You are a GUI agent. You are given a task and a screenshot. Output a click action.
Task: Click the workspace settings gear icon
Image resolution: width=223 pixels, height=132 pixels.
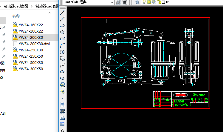(x=118, y=2)
